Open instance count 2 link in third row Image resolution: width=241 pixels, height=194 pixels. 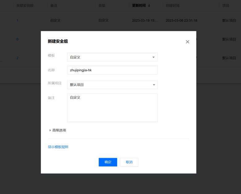click(x=17, y=58)
